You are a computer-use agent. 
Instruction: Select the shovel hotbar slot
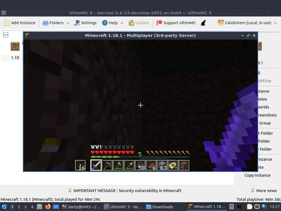[x=130, y=165]
